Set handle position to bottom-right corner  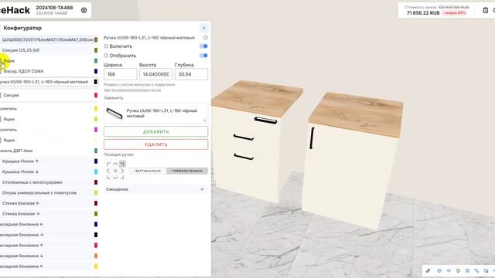tap(122, 178)
